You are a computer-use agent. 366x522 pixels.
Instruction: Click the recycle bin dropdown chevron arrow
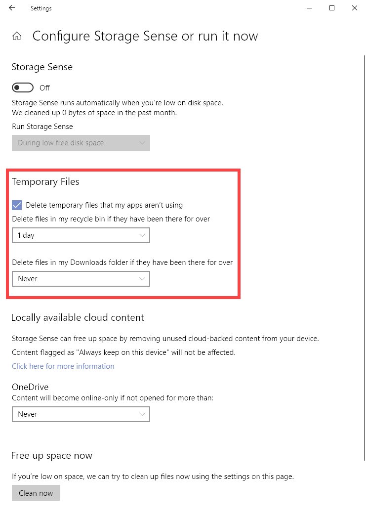[x=142, y=235]
